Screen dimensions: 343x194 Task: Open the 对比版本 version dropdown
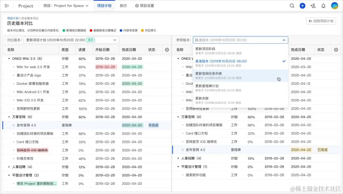[71, 40]
